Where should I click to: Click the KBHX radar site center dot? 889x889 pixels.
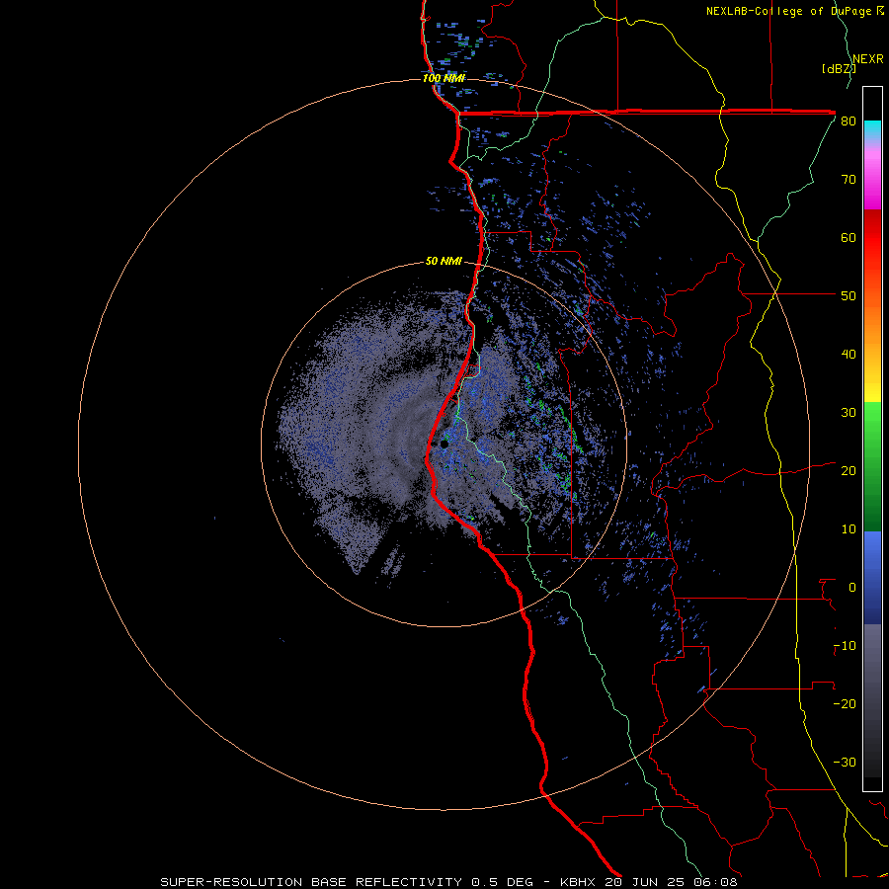pos(444,444)
